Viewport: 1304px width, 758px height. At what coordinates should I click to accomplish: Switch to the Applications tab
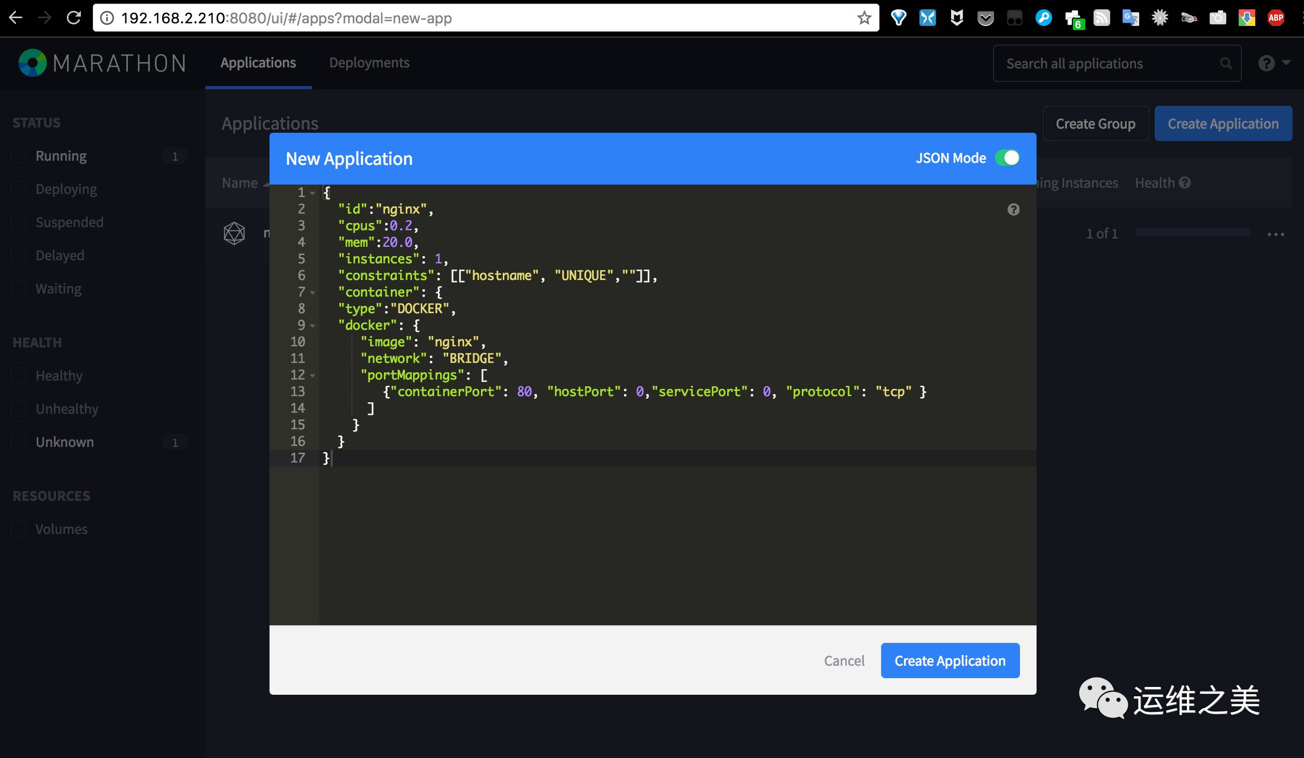click(x=258, y=63)
